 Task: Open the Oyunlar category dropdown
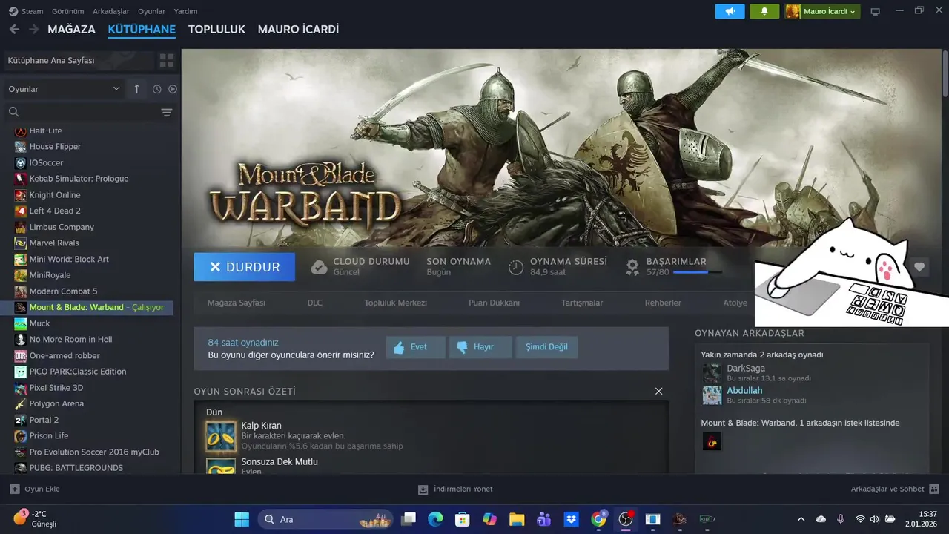tap(64, 89)
